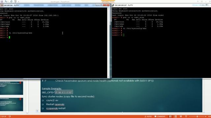The width and height of the screenshot is (211, 118).
Task: Open the COMMENTS pane button
Action: click(x=160, y=117)
